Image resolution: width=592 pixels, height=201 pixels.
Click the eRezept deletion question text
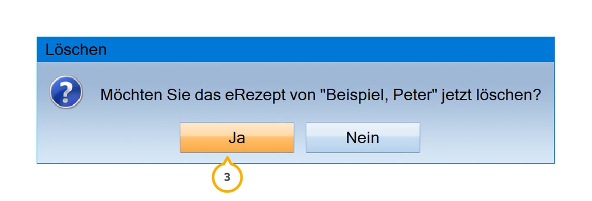tap(321, 95)
